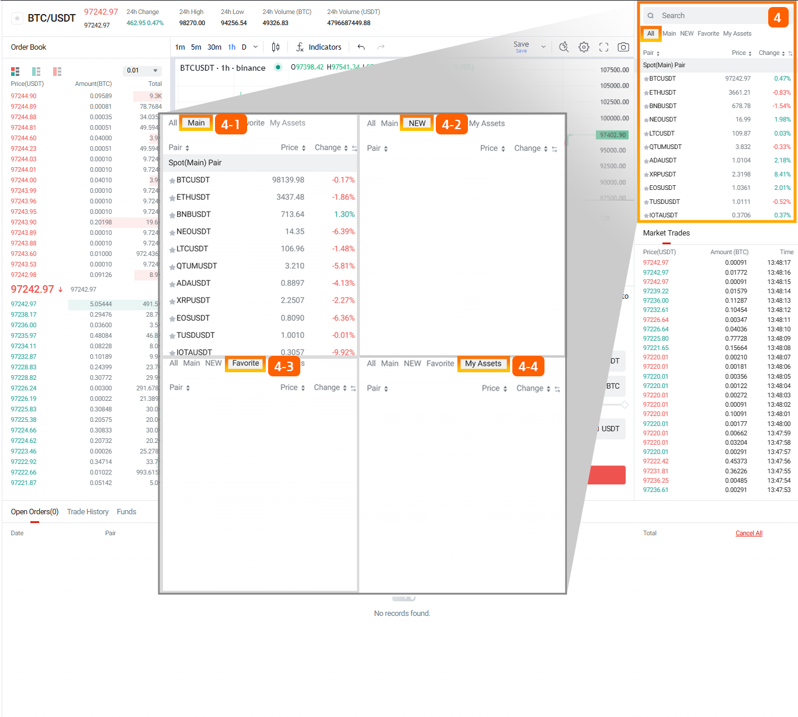The image size is (798, 717).
Task: Select ask price 97244.90 in order book
Action: point(23,96)
